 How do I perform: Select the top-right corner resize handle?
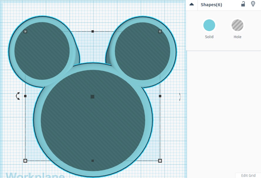pos(160,31)
